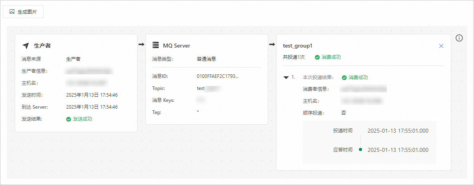This screenshot has height=185, width=474.
Task: Click the 发送成功 status text
Action: 82,119
